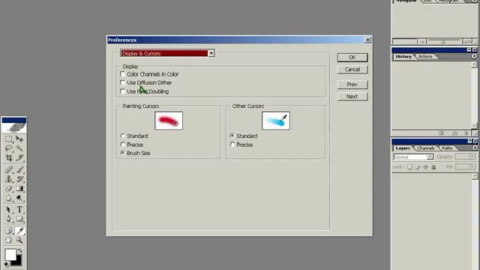Select the Slice tool
The image size is (480, 270).
pyautogui.click(x=19, y=157)
